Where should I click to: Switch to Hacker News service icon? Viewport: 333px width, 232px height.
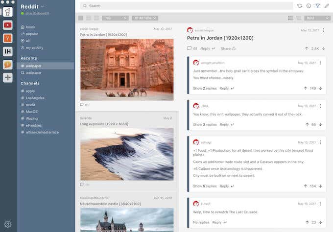pos(8,38)
